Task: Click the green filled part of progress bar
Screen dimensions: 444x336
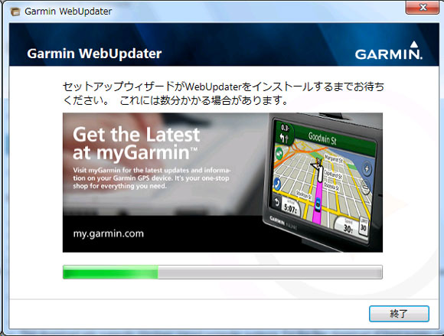Action: [110, 272]
